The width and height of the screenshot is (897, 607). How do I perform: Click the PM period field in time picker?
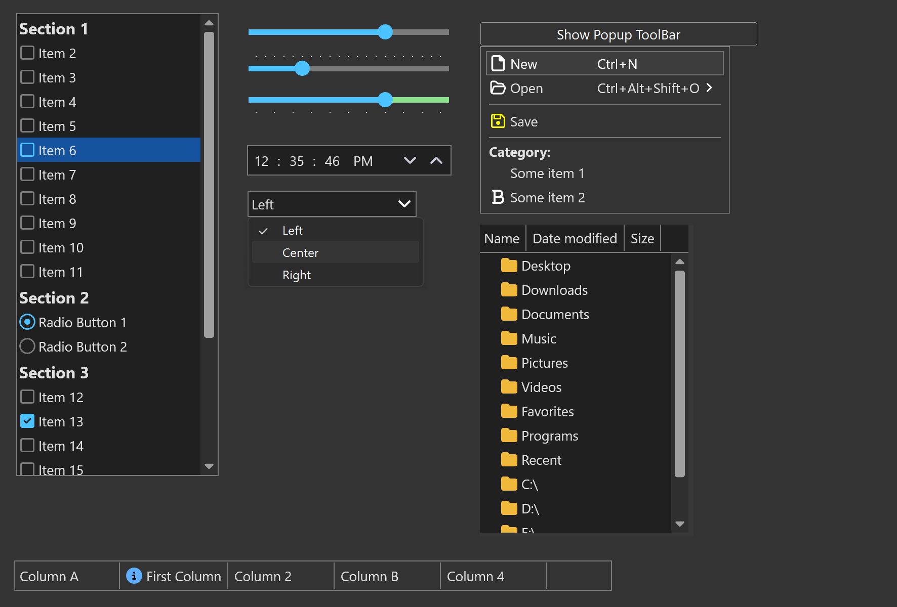(363, 161)
